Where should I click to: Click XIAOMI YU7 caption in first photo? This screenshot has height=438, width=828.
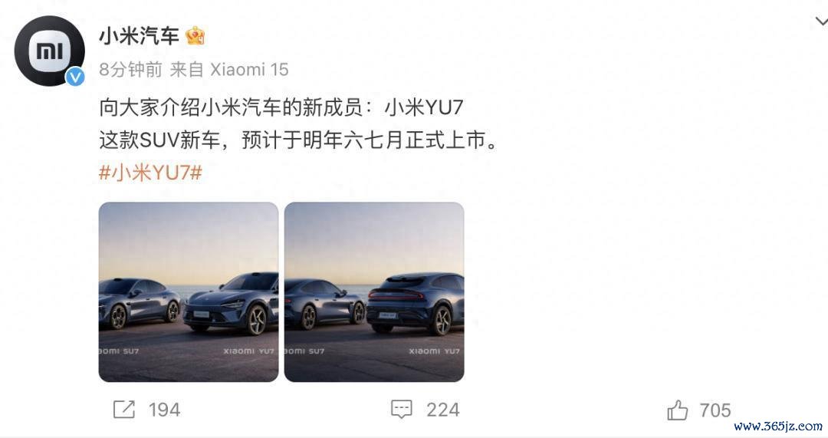(x=248, y=351)
